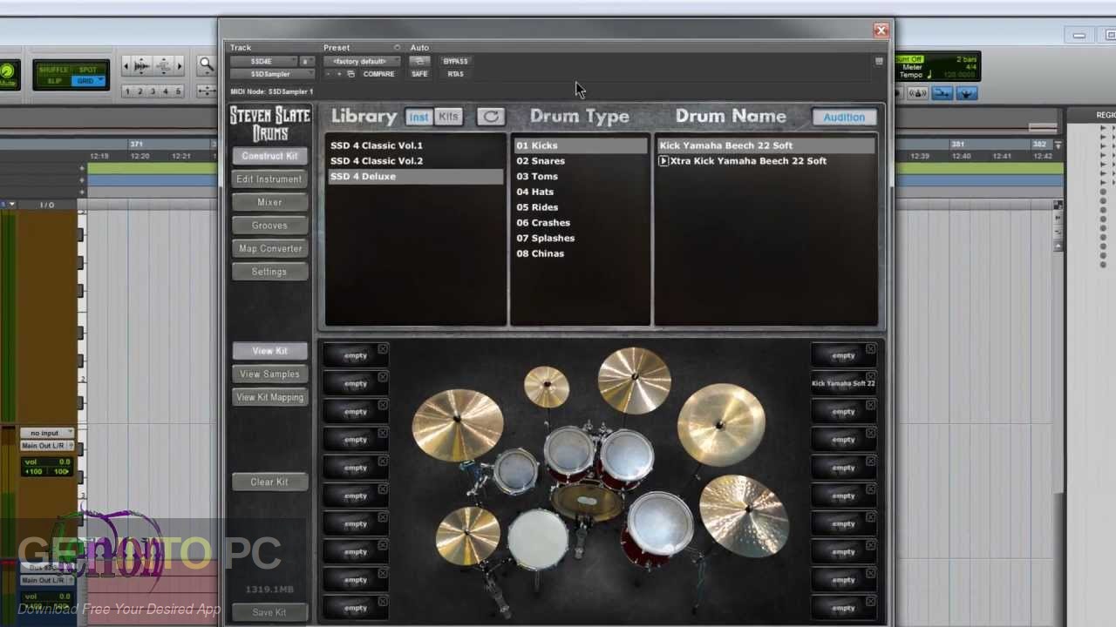Click the hi-hat cymbal at kit's lower left
Image resolution: width=1116 pixels, height=627 pixels.
pos(468,536)
